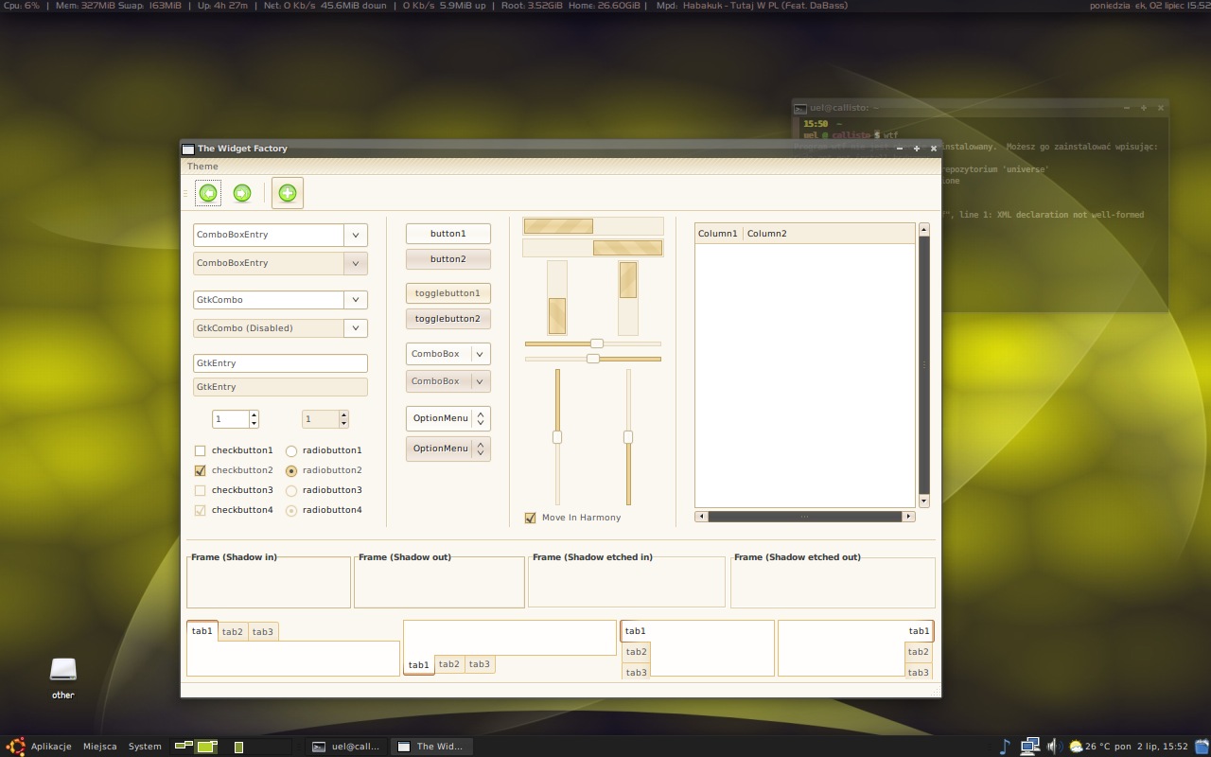Click into the enabled GtkEntry text field
Image resolution: width=1211 pixels, height=757 pixels.
pyautogui.click(x=280, y=363)
